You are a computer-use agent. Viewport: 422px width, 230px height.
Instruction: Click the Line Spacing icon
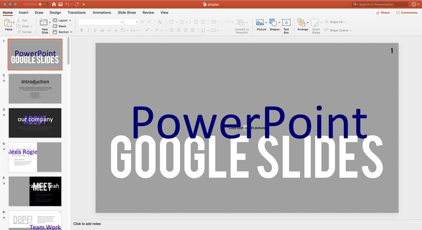click(213, 22)
